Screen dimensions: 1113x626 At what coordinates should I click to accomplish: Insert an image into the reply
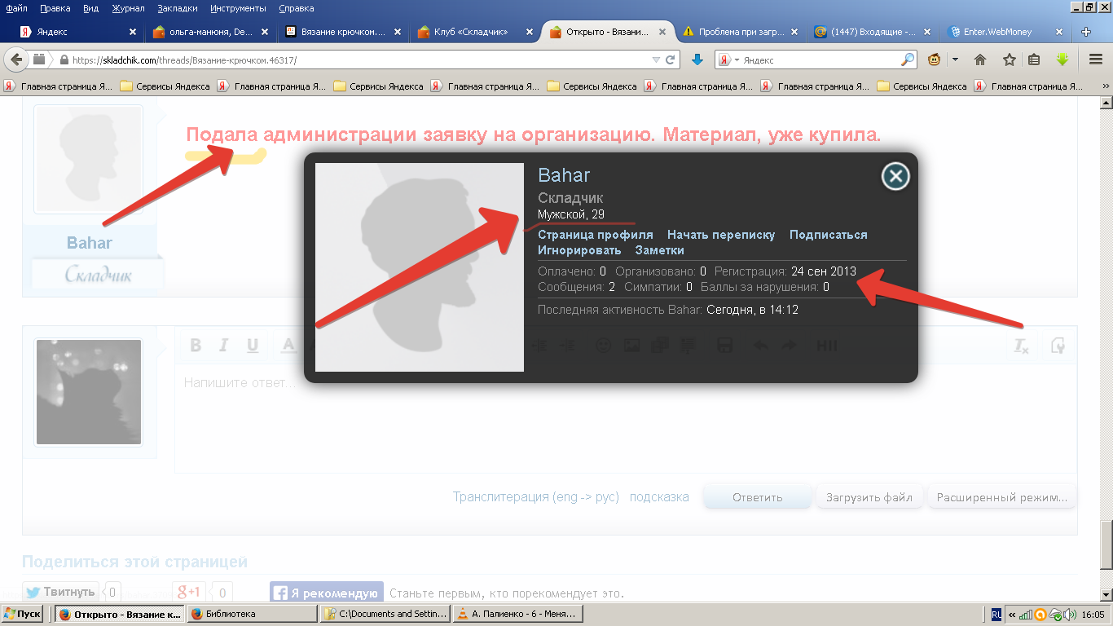pyautogui.click(x=631, y=345)
